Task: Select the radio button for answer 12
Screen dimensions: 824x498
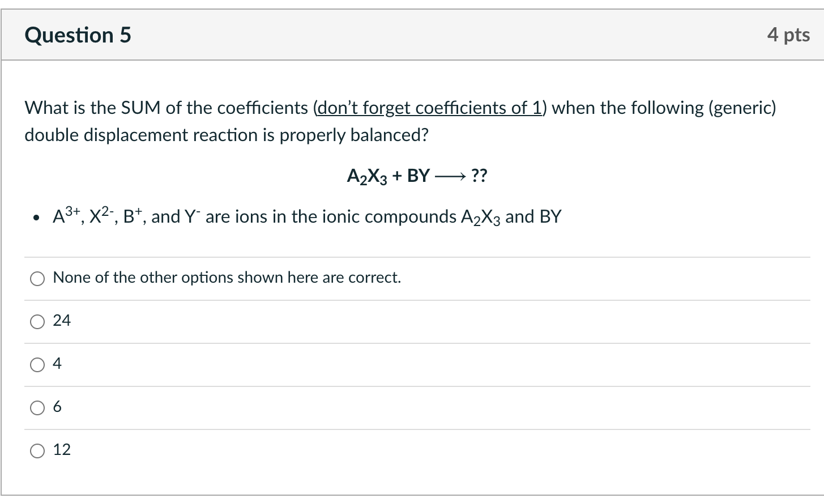Action: (37, 451)
